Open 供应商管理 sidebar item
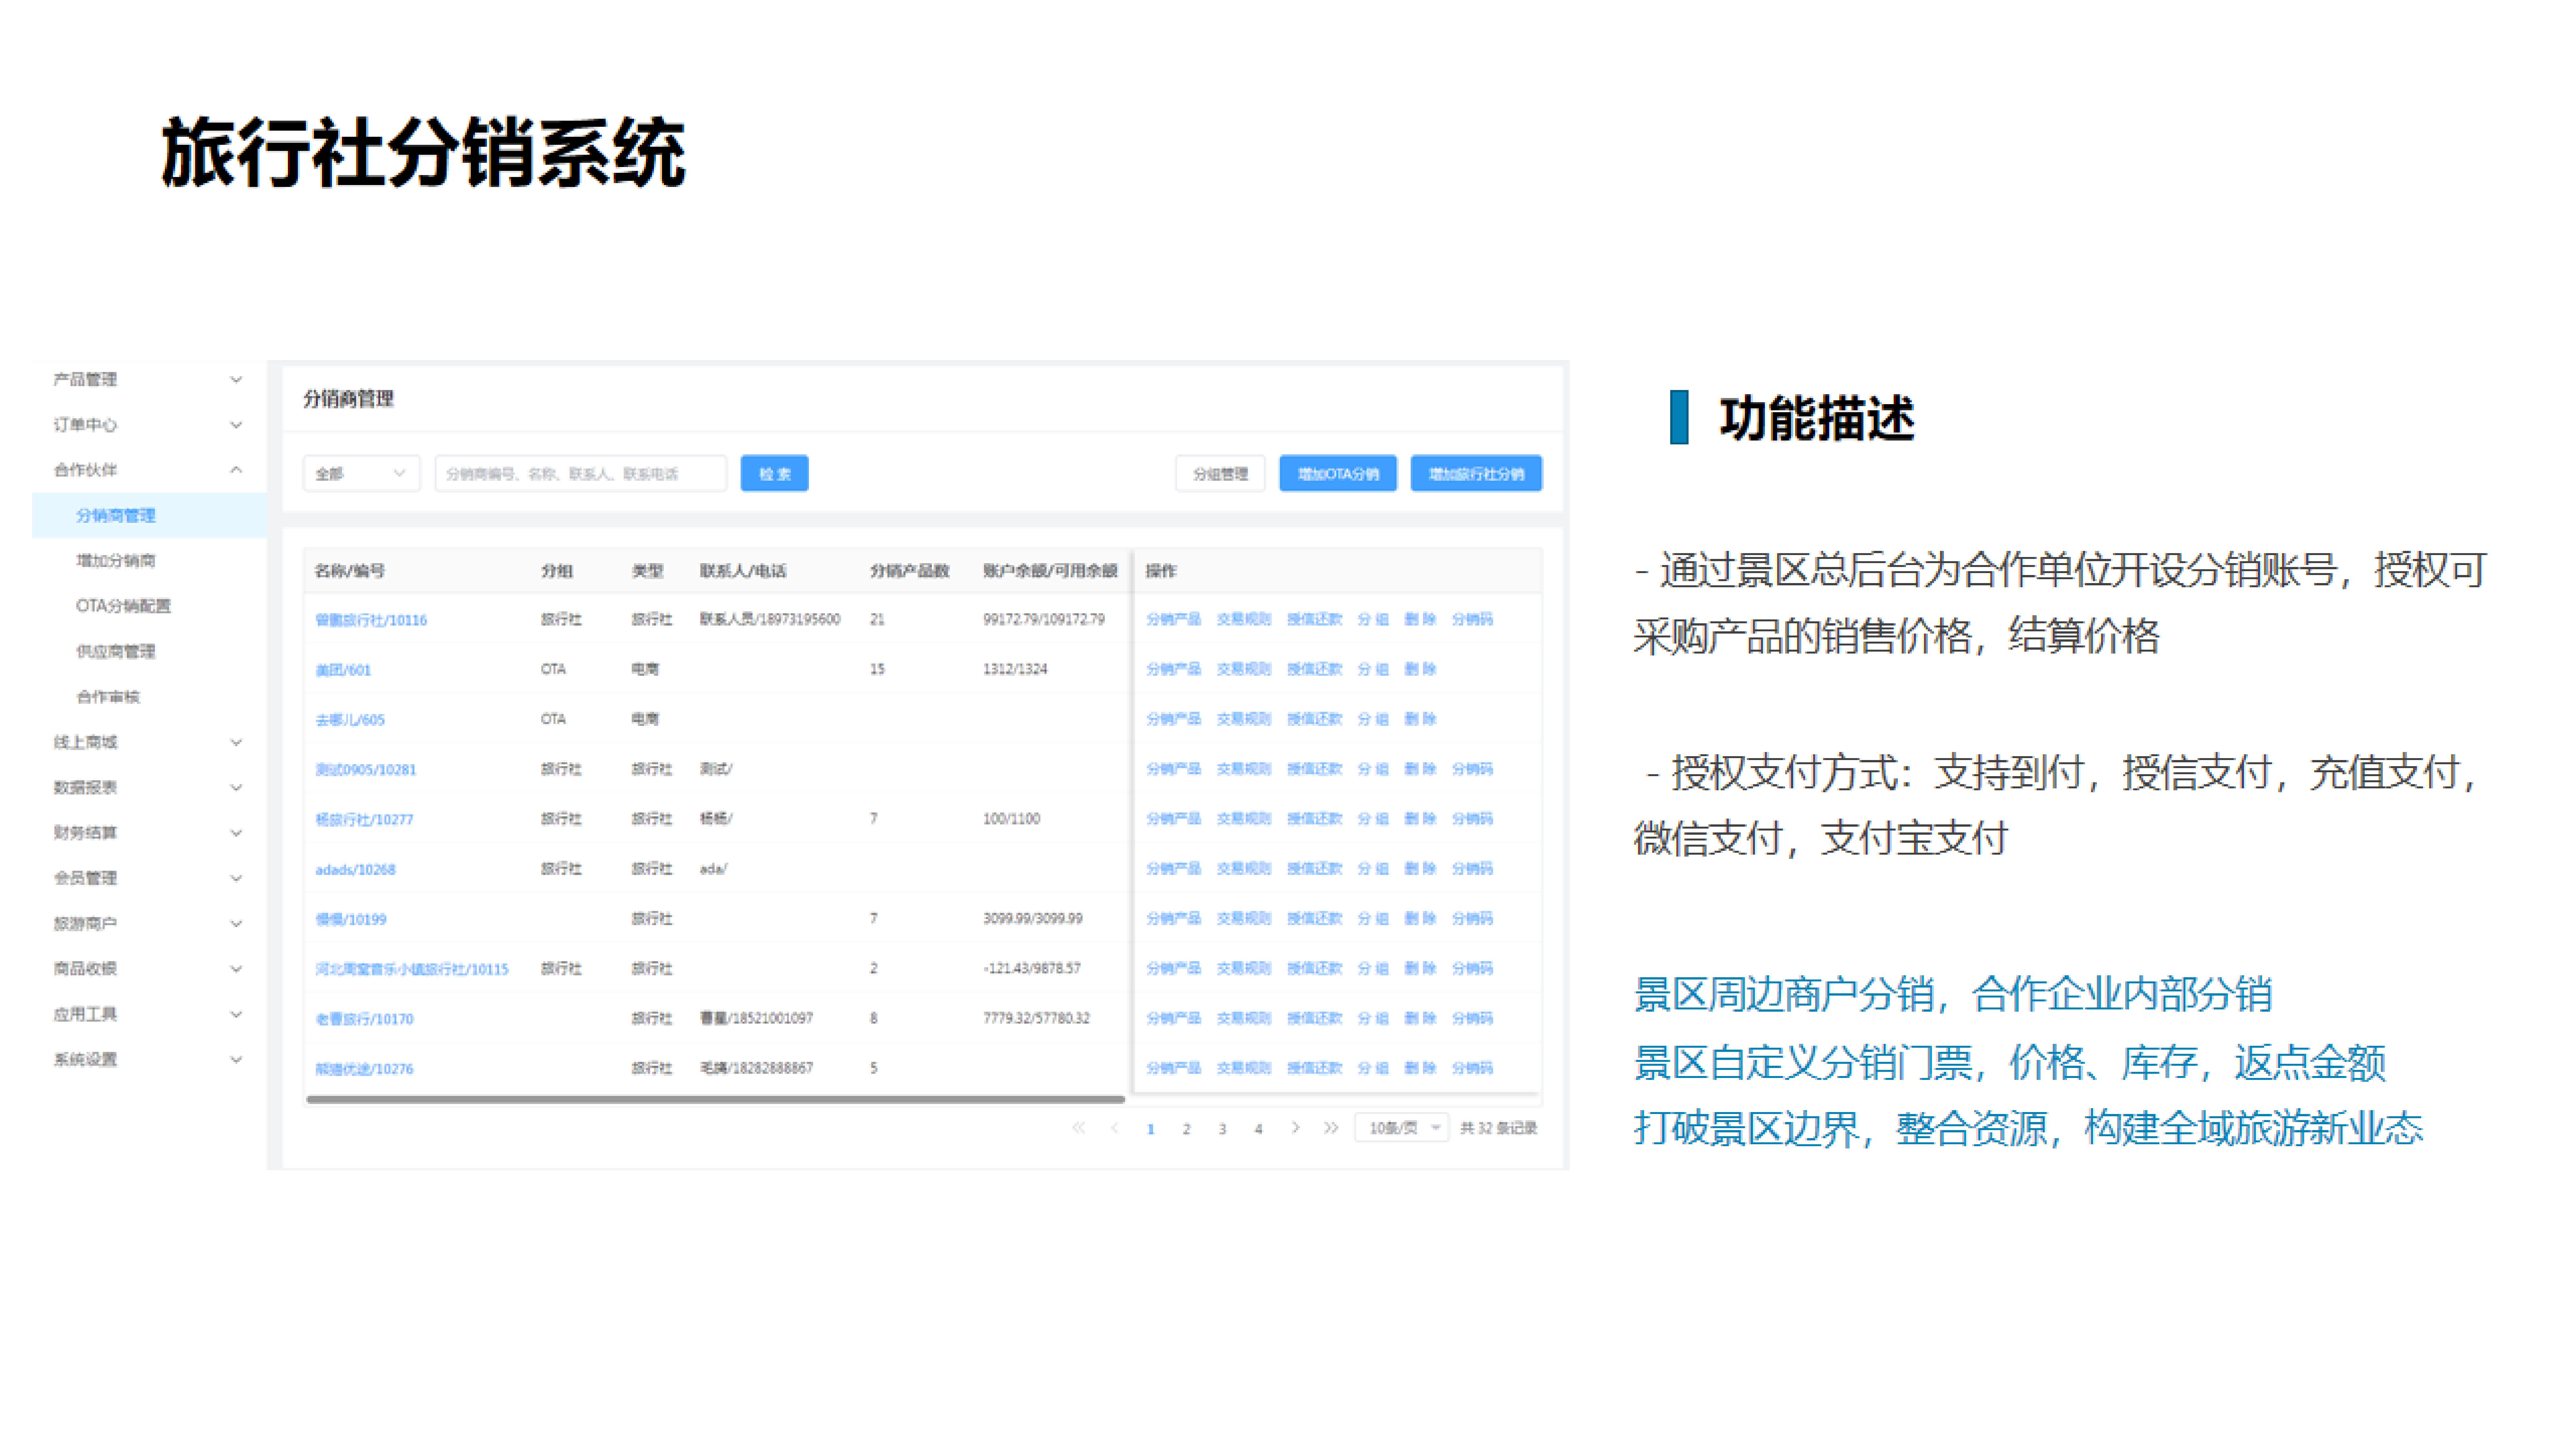2576x1448 pixels. click(x=116, y=652)
